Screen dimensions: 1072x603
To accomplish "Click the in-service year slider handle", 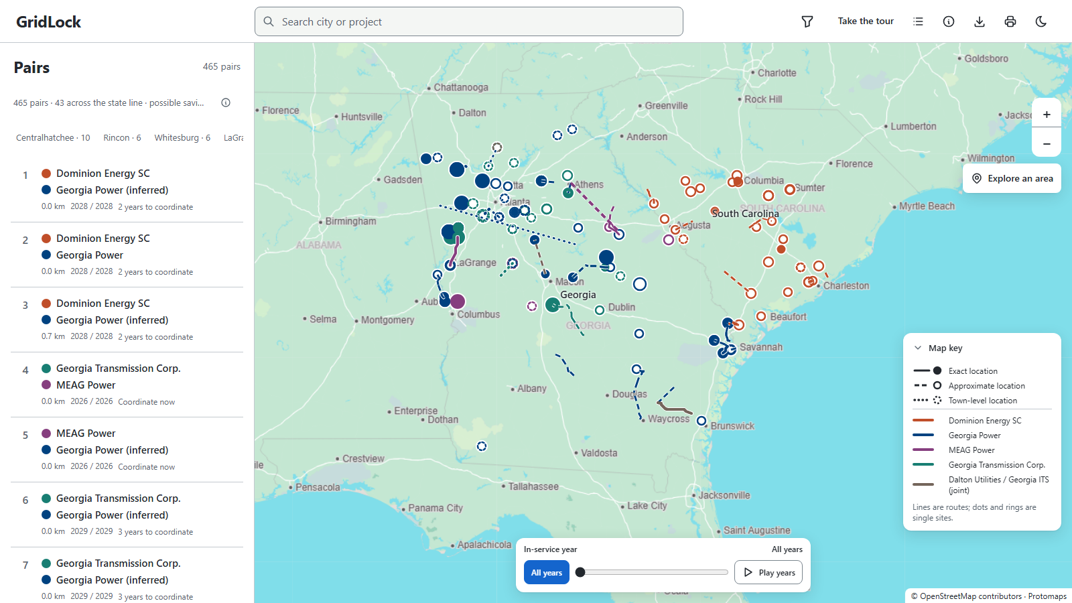I will click(x=580, y=572).
